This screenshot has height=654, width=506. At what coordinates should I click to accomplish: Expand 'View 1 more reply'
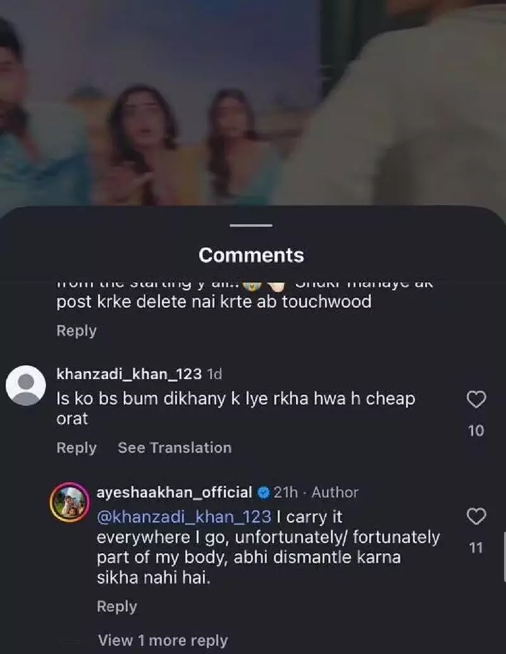click(163, 641)
